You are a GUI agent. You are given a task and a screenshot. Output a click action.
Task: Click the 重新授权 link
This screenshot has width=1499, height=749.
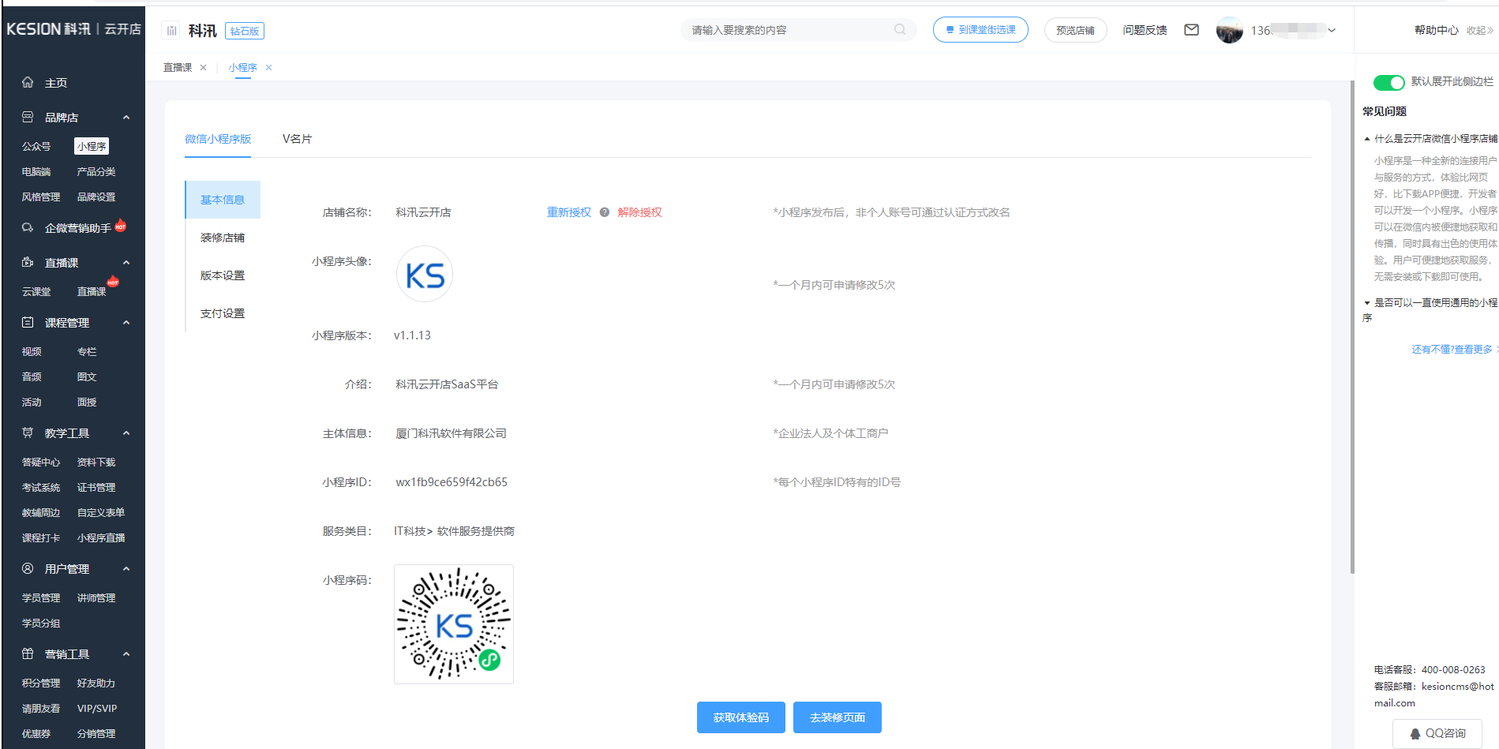569,212
